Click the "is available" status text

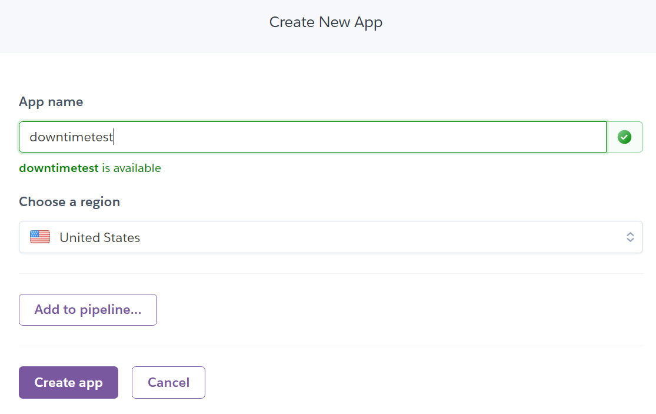tap(131, 168)
